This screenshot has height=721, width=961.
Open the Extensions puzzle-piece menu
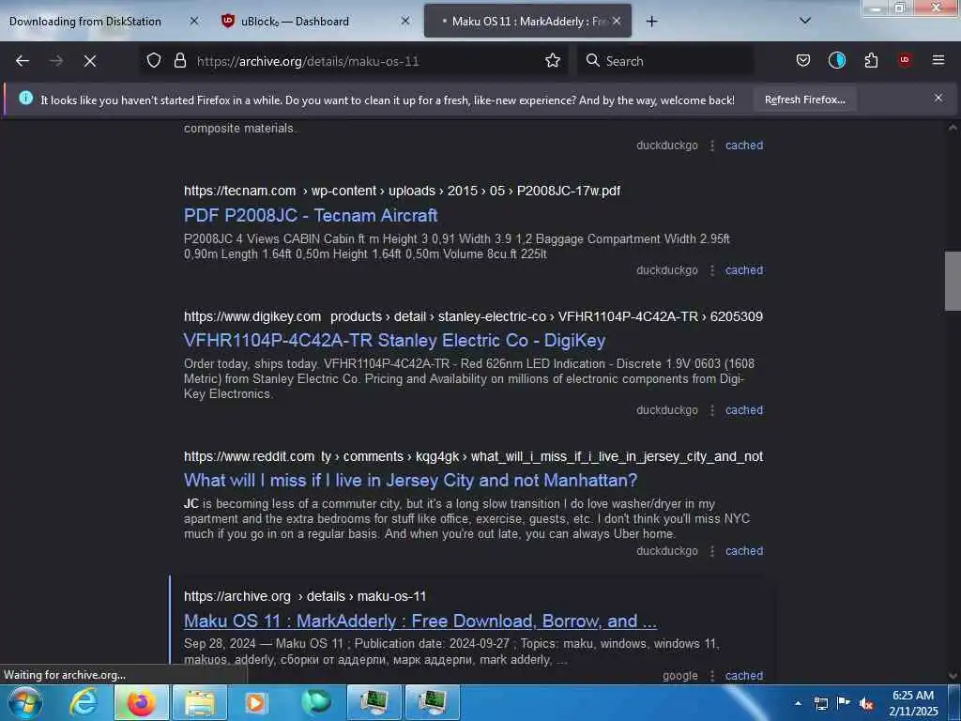[871, 60]
